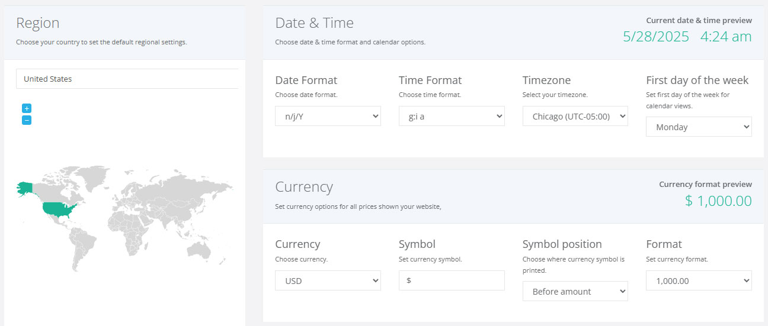Click the Currency section heading

click(x=304, y=187)
